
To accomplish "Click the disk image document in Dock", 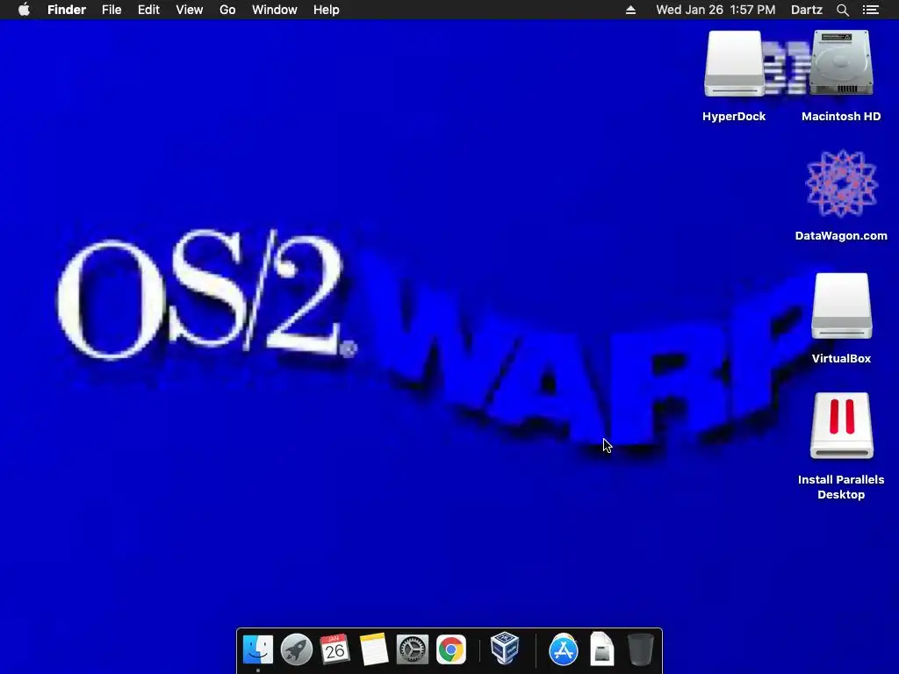I will coord(602,649).
